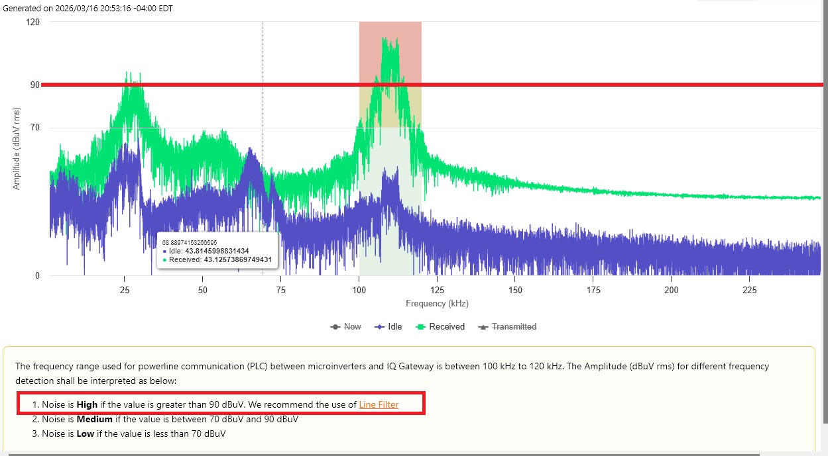Click the 100 tick on the frequency axis

tap(359, 290)
